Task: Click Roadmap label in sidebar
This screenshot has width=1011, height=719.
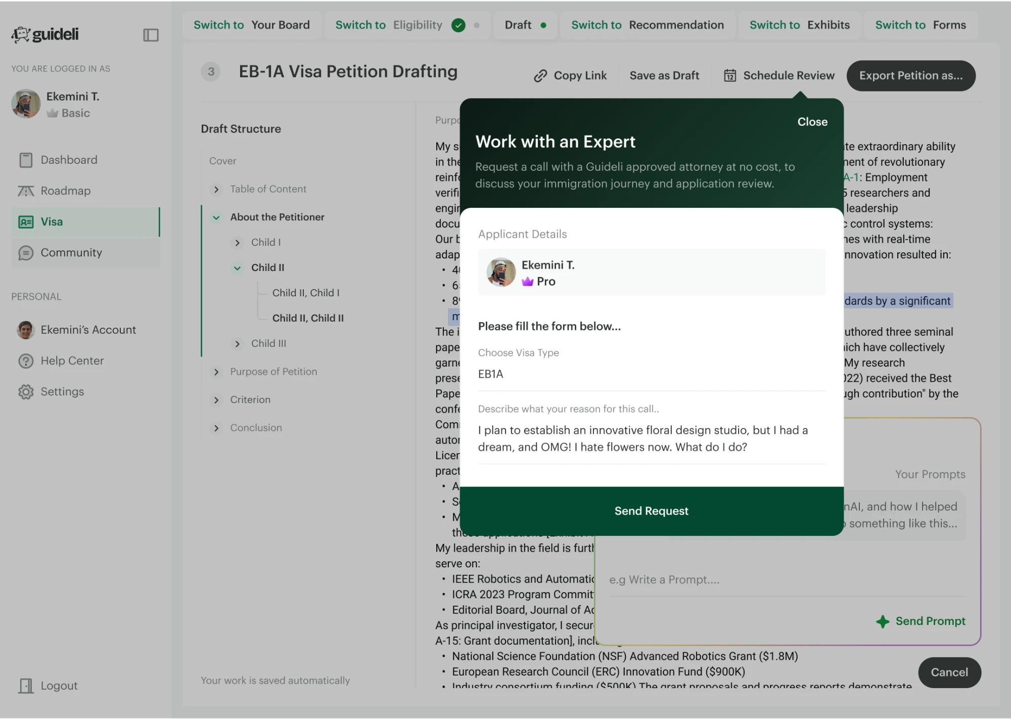Action: coord(66,191)
